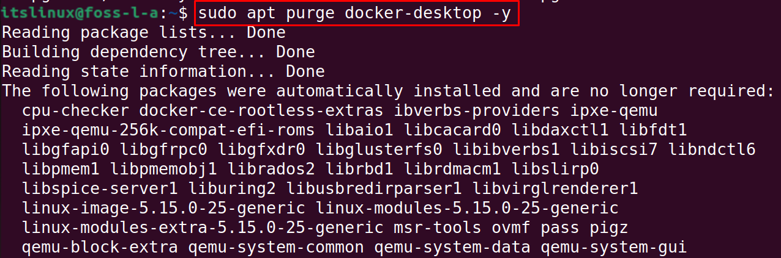Viewport: 781px width, 258px height.
Task: Click the highlighted sudo apt purge command
Action: tap(357, 14)
